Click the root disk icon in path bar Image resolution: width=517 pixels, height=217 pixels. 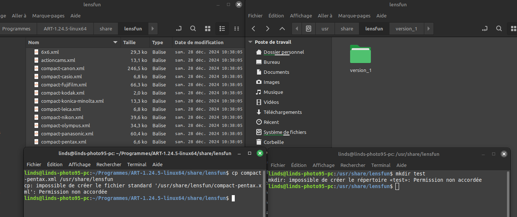click(308, 29)
